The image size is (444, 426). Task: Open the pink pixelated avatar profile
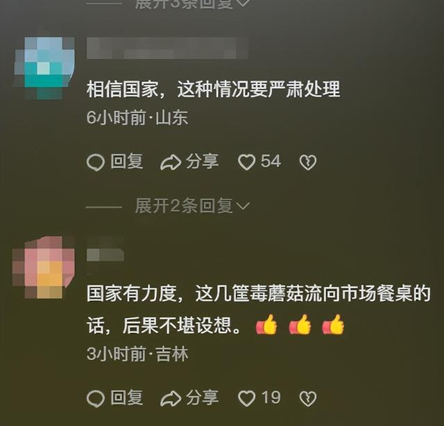(x=44, y=267)
